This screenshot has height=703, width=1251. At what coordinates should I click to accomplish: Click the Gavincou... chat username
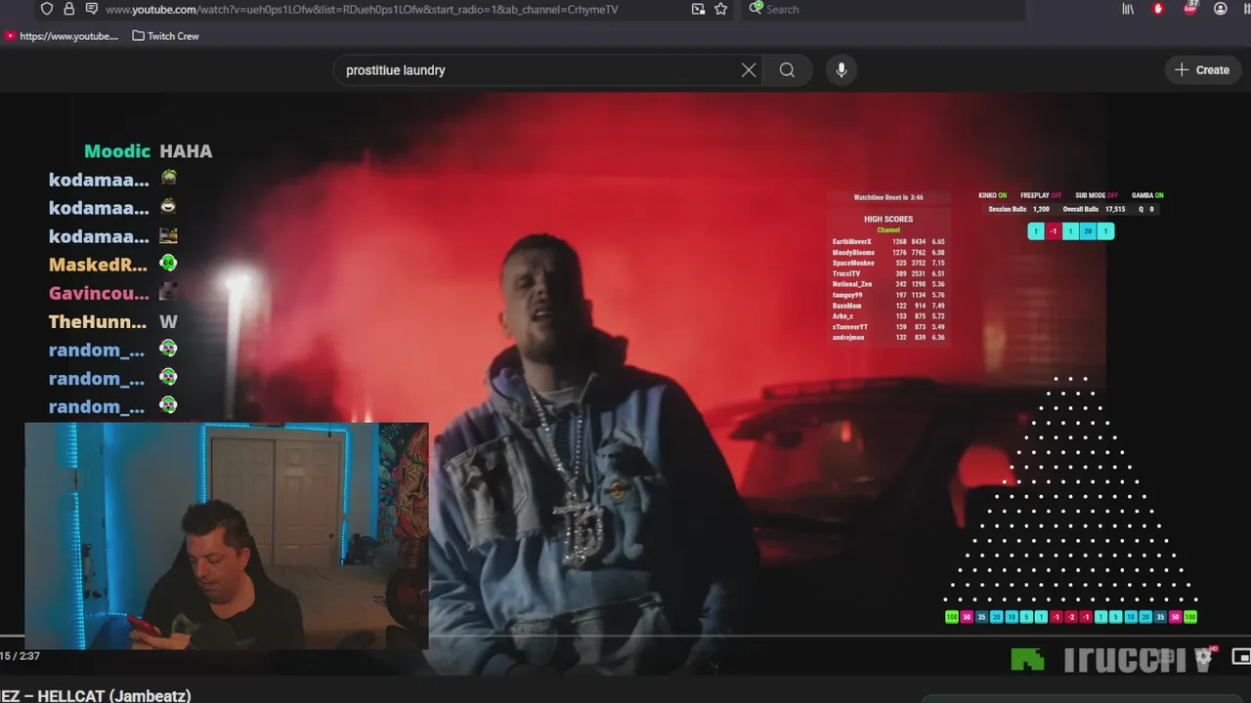pyautogui.click(x=99, y=293)
